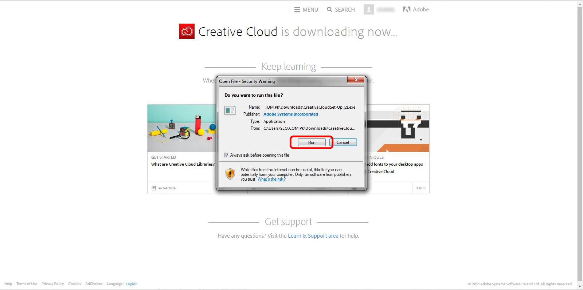Click the CreativeCloudSet-Up file name text
The height and width of the screenshot is (290, 583).
point(309,107)
